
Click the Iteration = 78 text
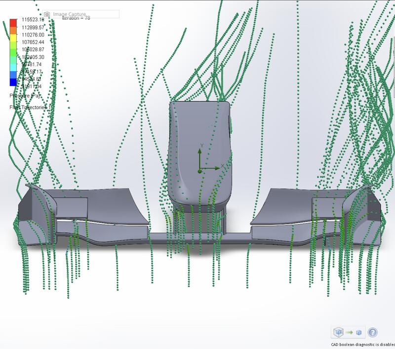[76, 18]
